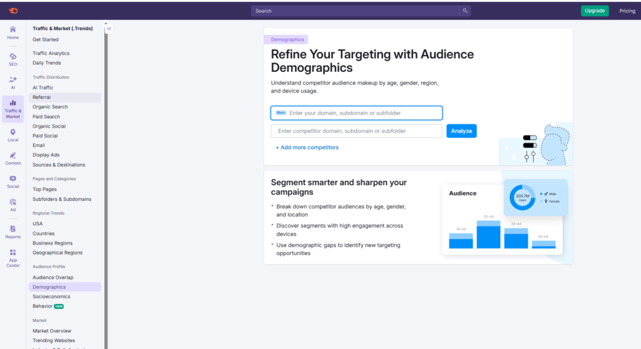This screenshot has height=349, width=641.
Task: Select Traffic Analytics in sidebar
Action: pyautogui.click(x=51, y=53)
